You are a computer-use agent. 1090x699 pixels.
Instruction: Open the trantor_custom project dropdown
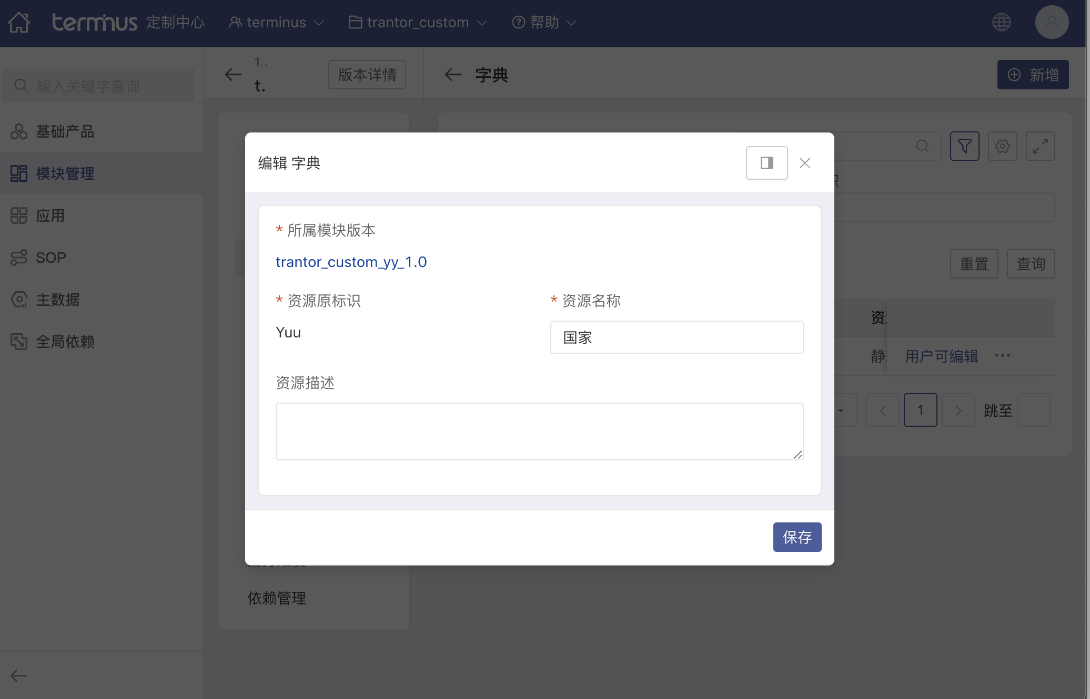pos(418,22)
